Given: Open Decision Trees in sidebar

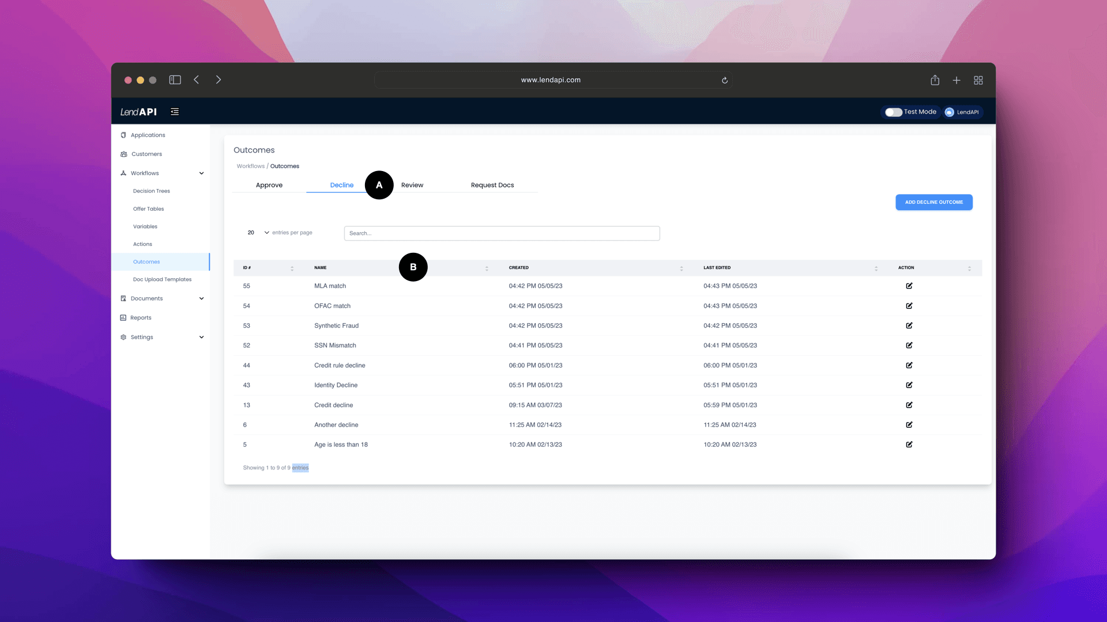Looking at the screenshot, I should pos(151,191).
